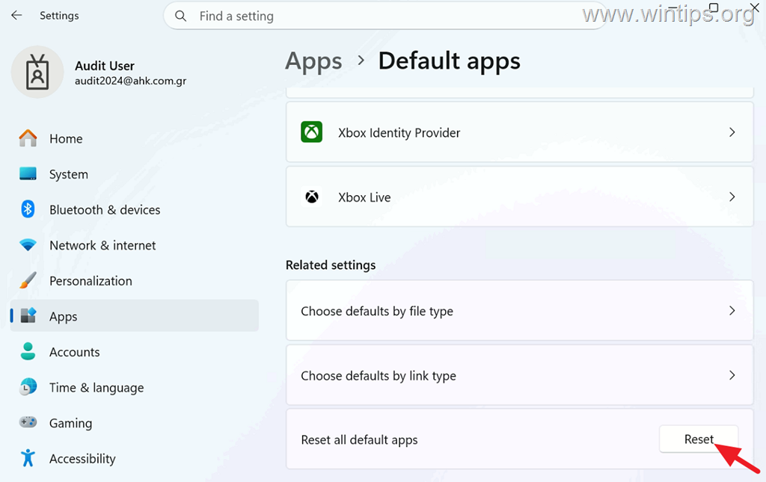Click the Audit User name text
Viewport: 766px width, 482px height.
click(x=105, y=66)
